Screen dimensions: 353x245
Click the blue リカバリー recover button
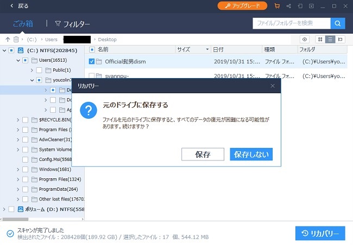point(320,233)
